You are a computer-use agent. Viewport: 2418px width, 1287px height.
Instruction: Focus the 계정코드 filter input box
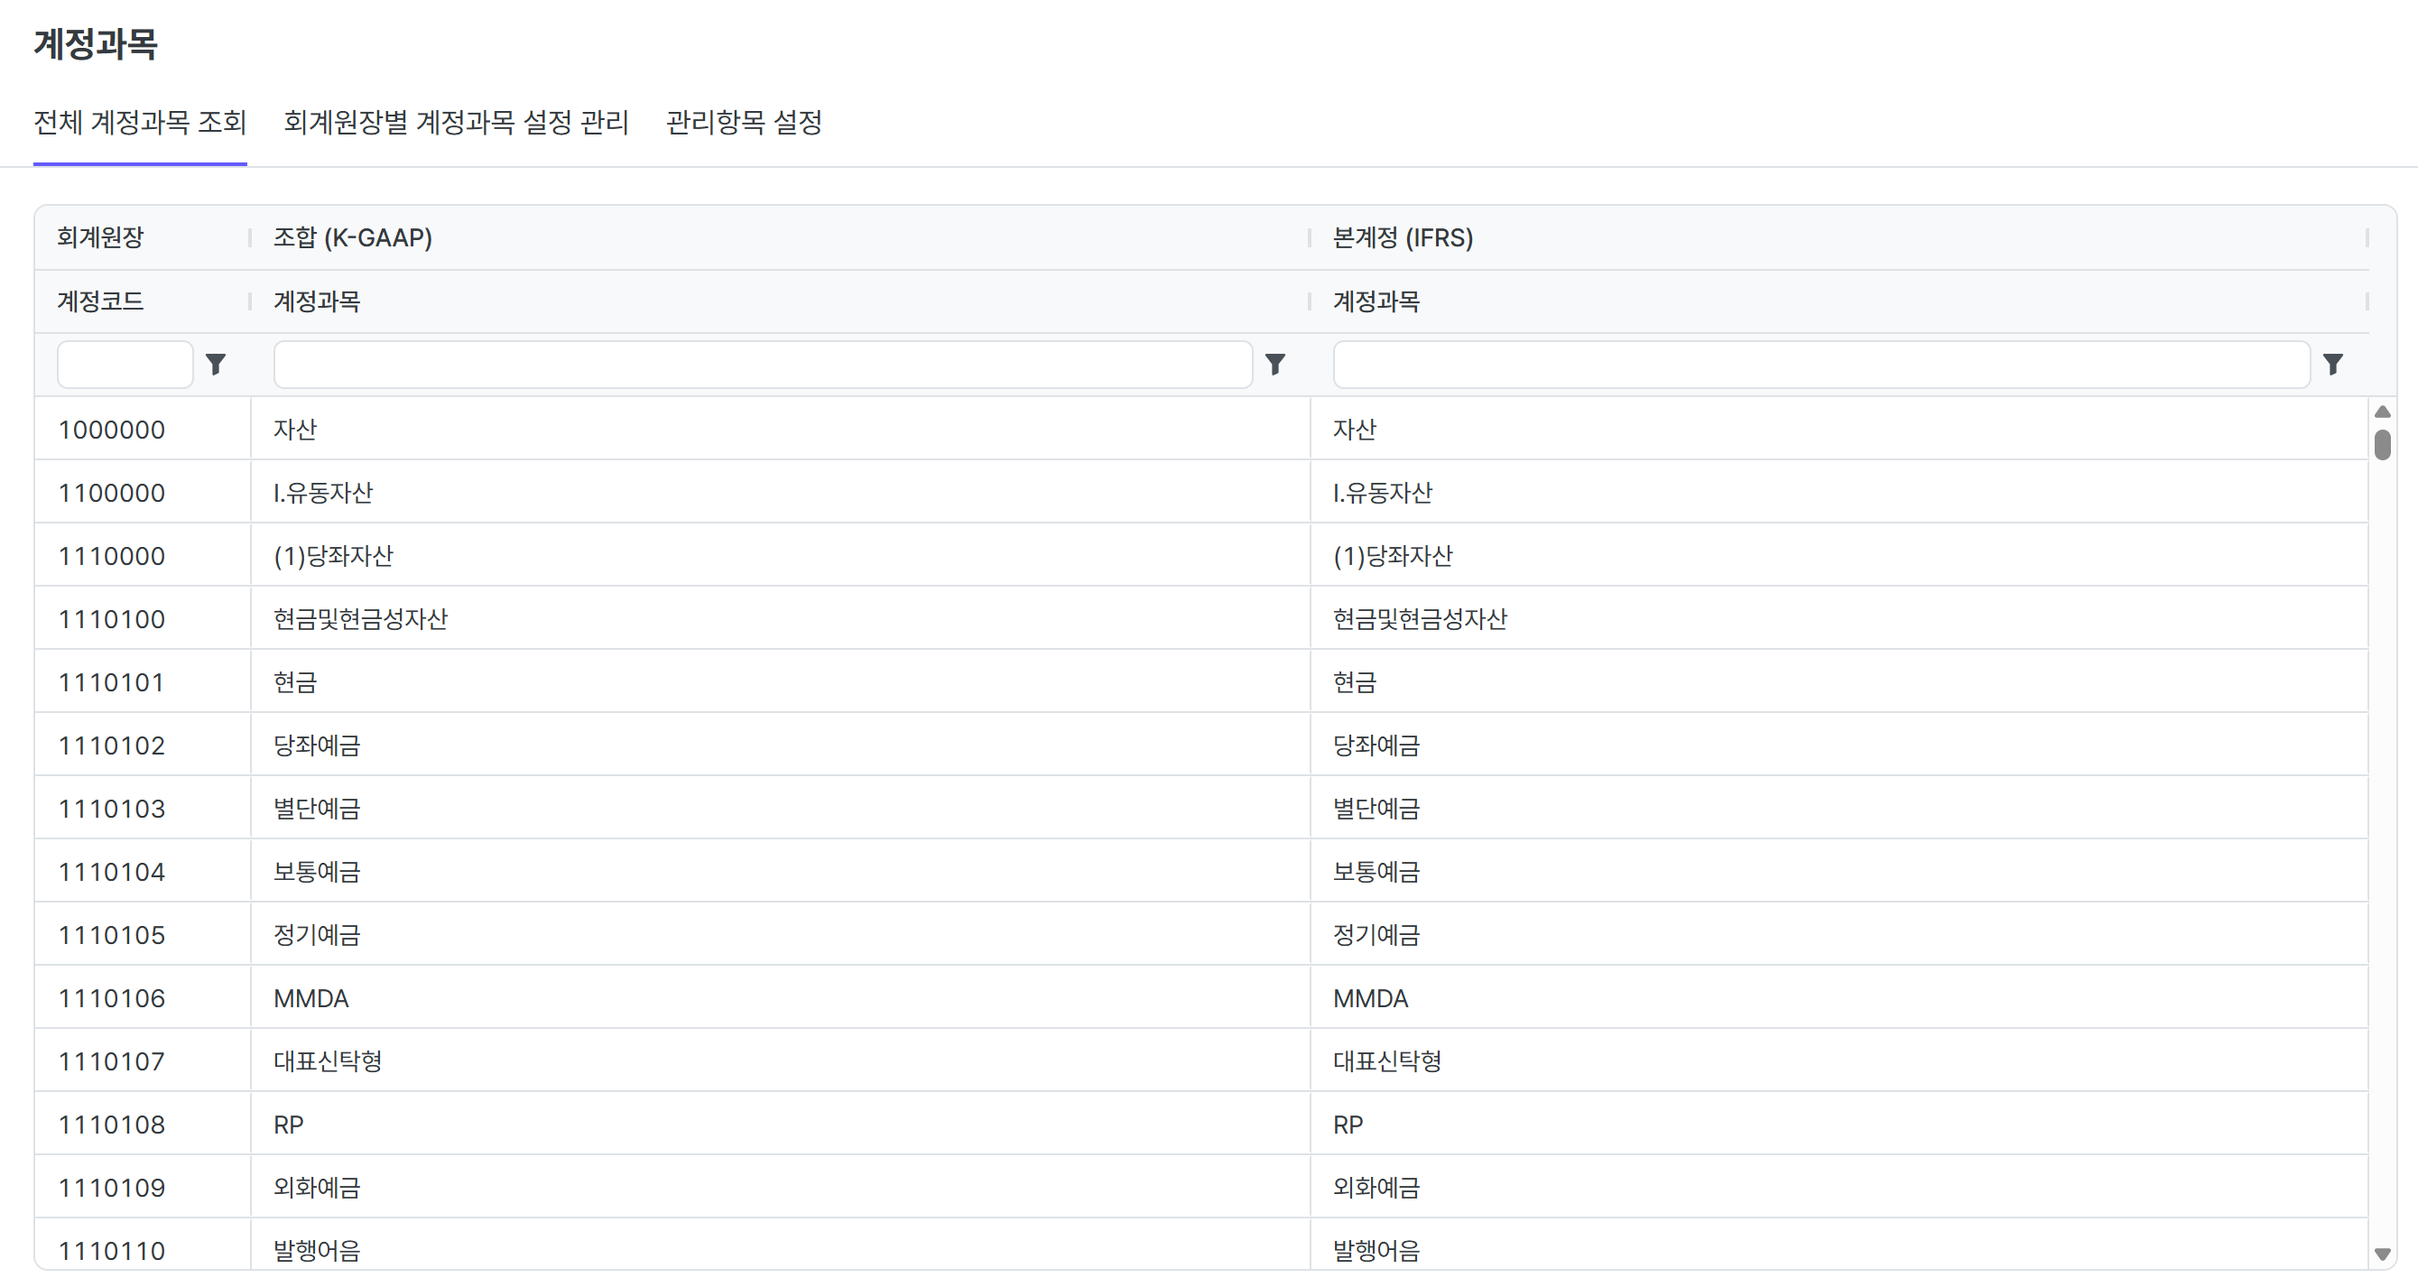pos(125,365)
